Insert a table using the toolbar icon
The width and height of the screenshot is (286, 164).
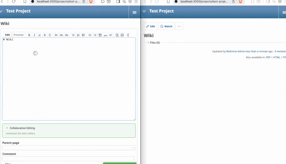point(100,35)
